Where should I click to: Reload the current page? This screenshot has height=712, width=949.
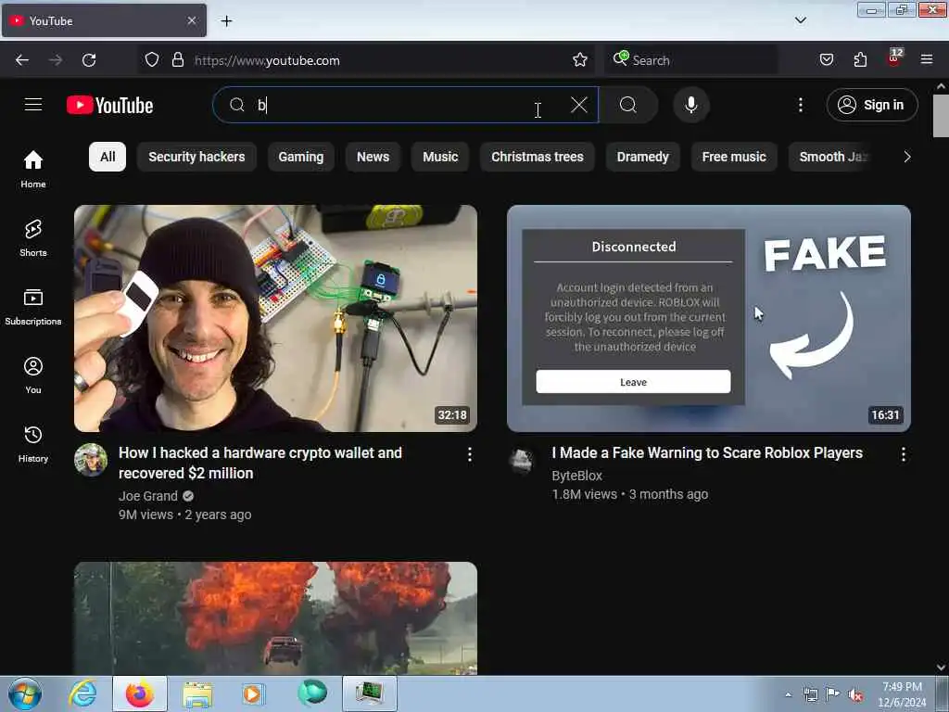pos(89,60)
